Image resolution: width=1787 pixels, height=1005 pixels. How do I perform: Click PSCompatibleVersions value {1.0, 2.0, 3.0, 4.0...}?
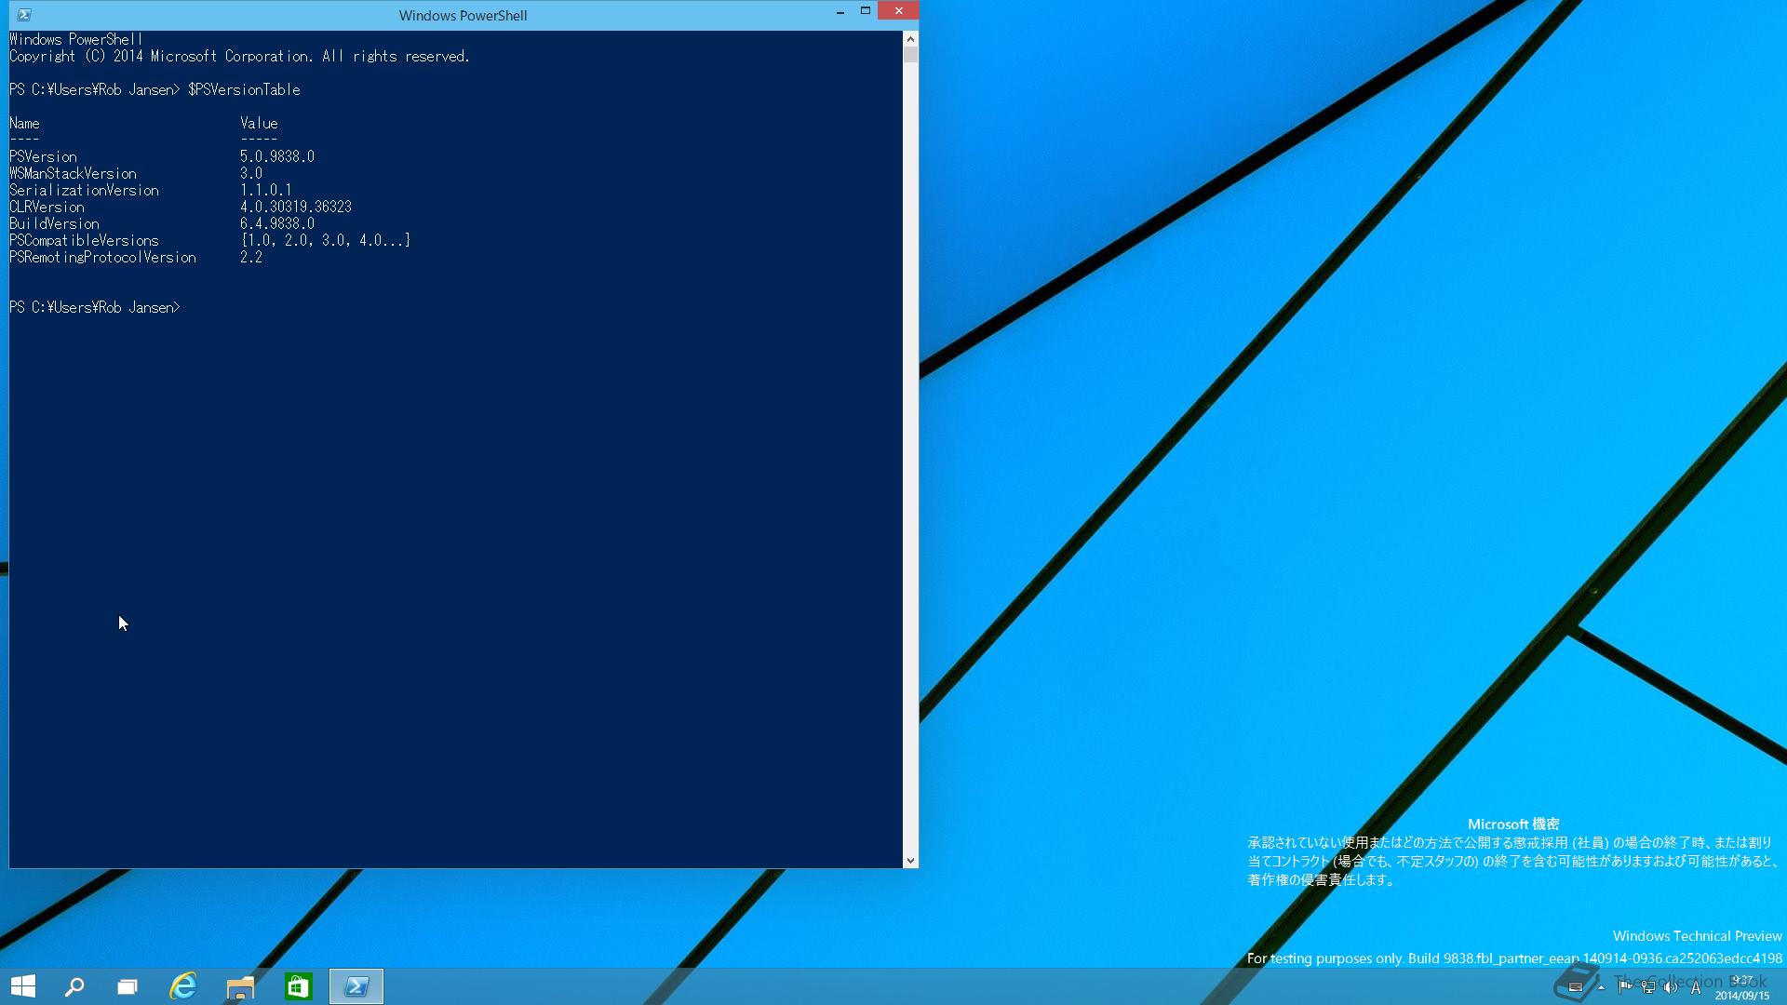pos(326,240)
